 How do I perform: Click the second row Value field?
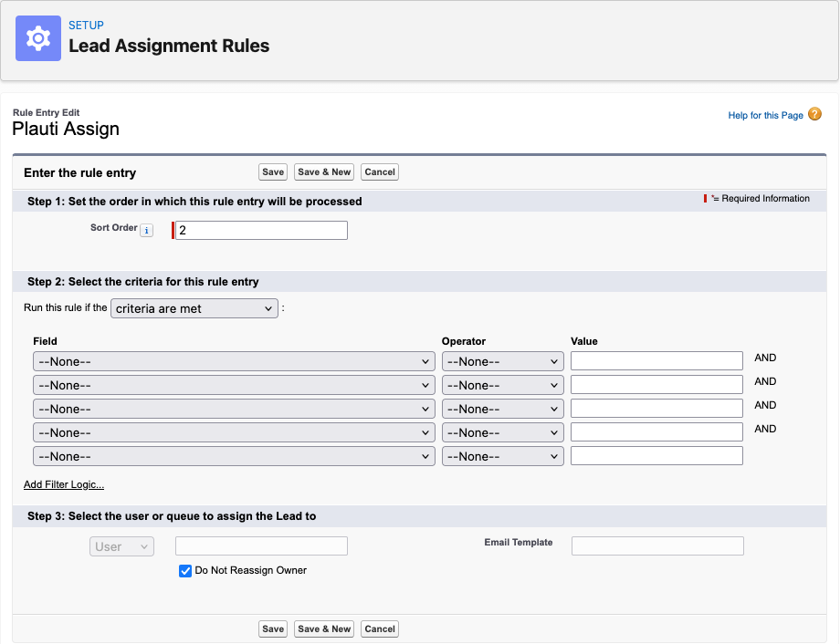(x=656, y=384)
